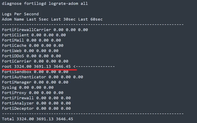The image size is (197, 123).
Task: Click the FortiMail entry
Action: (x=31, y=40)
